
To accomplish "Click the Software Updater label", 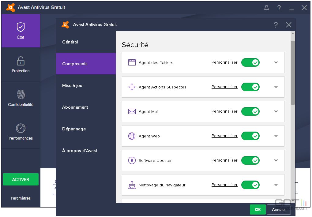I will [x=155, y=160].
